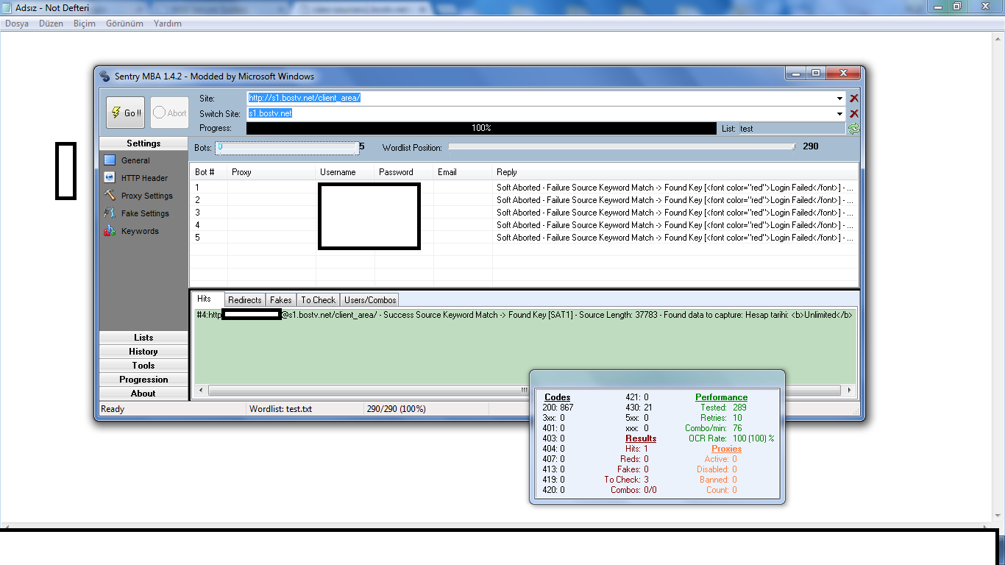
Task: Click the Bots count slider
Action: [287, 147]
